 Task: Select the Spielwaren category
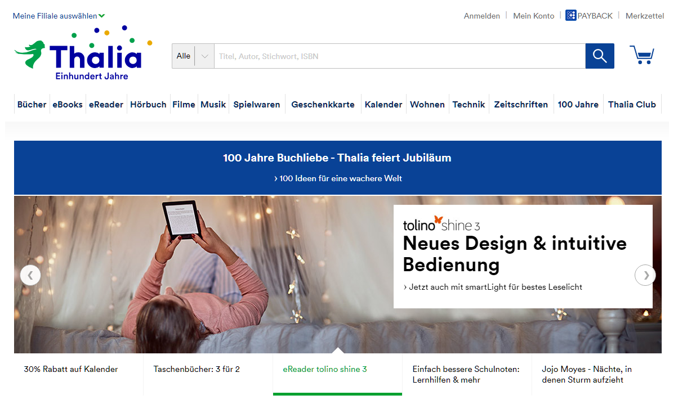pos(256,104)
